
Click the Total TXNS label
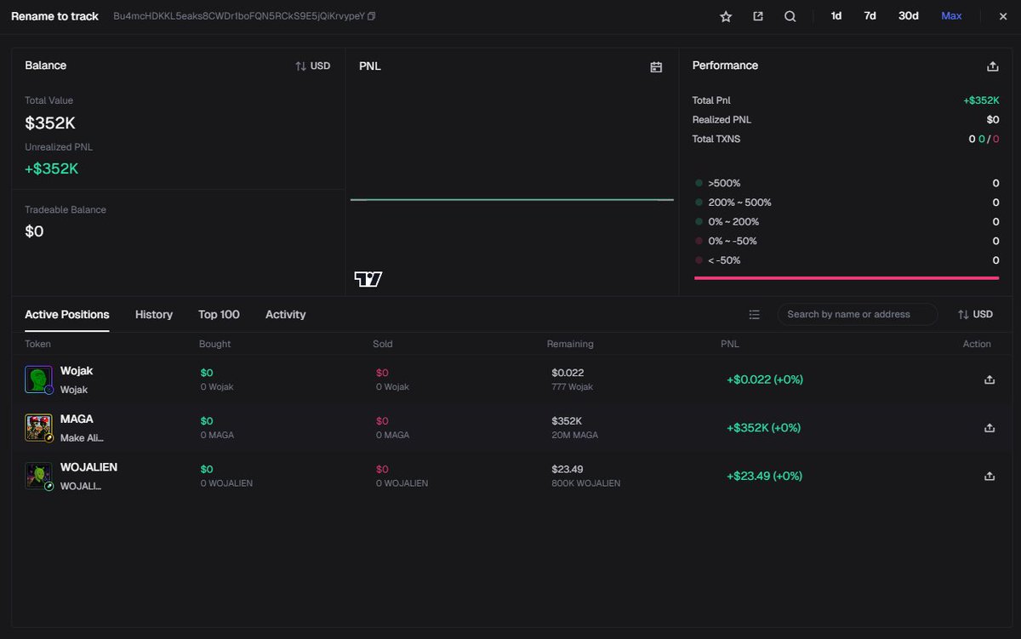coord(716,139)
